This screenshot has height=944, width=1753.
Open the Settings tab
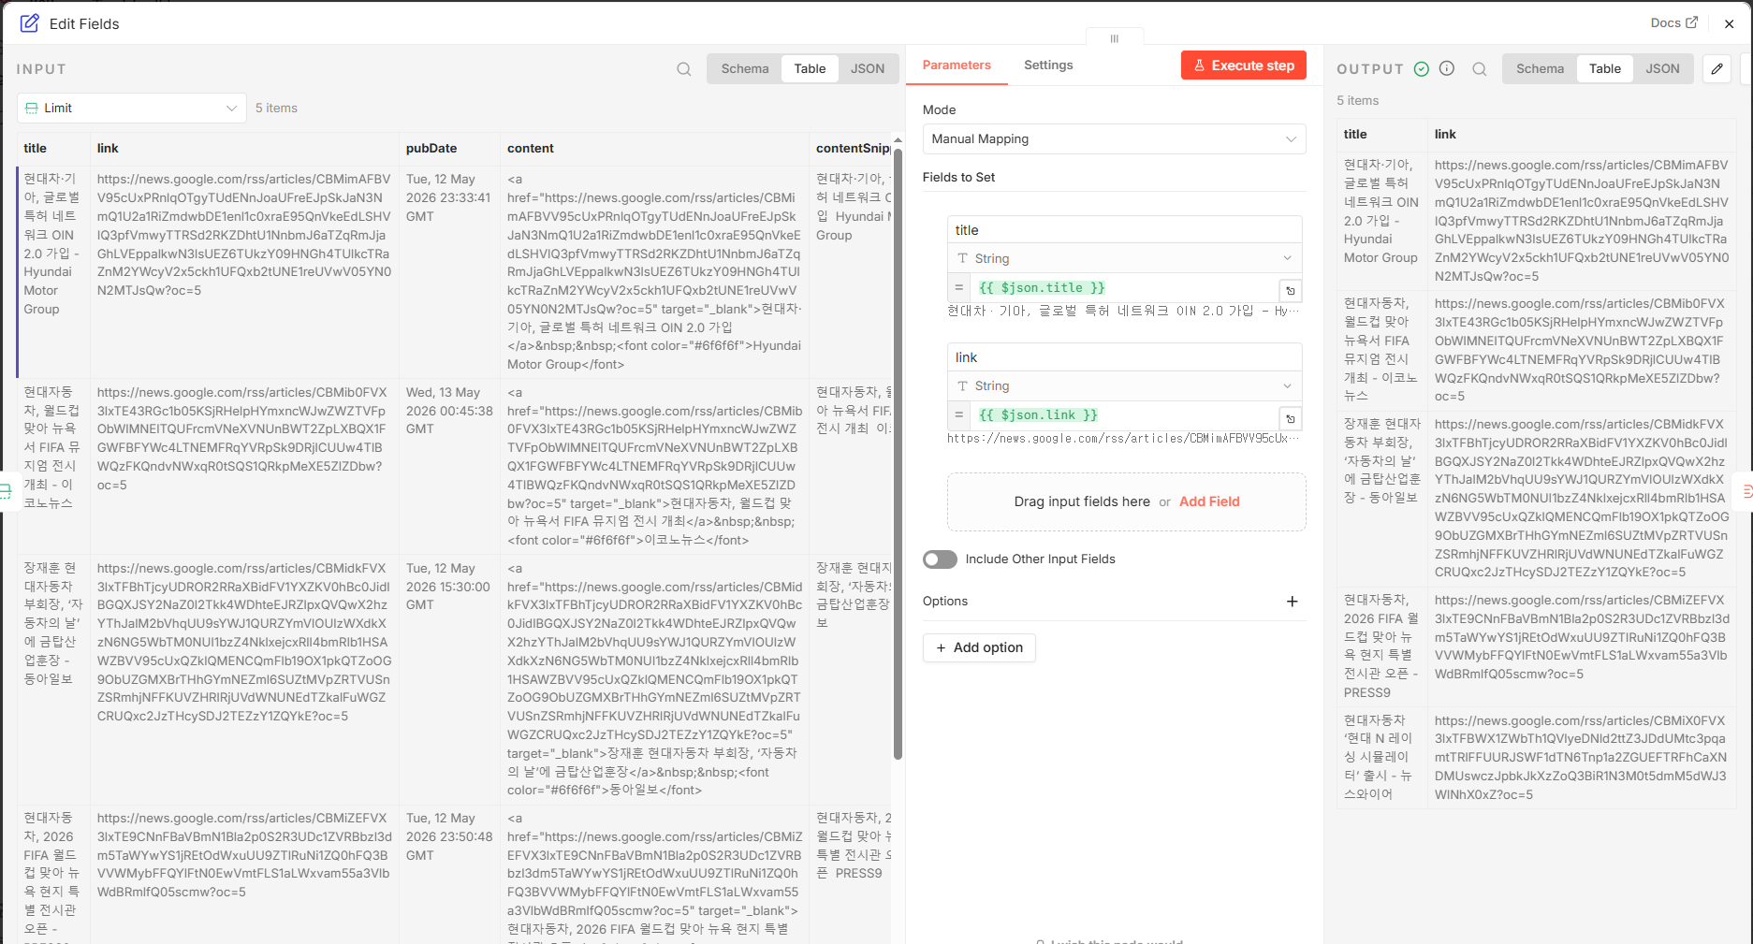pyautogui.click(x=1048, y=65)
